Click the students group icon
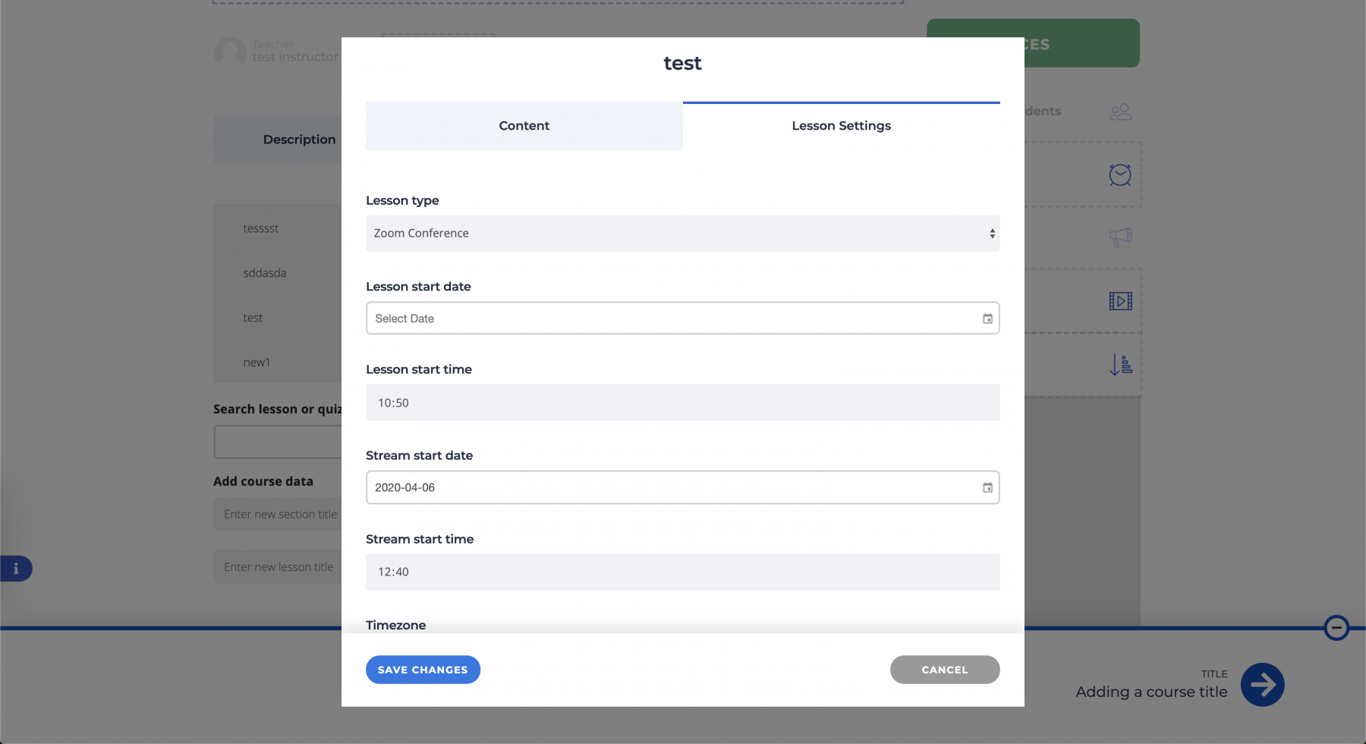This screenshot has width=1366, height=744. 1120,112
